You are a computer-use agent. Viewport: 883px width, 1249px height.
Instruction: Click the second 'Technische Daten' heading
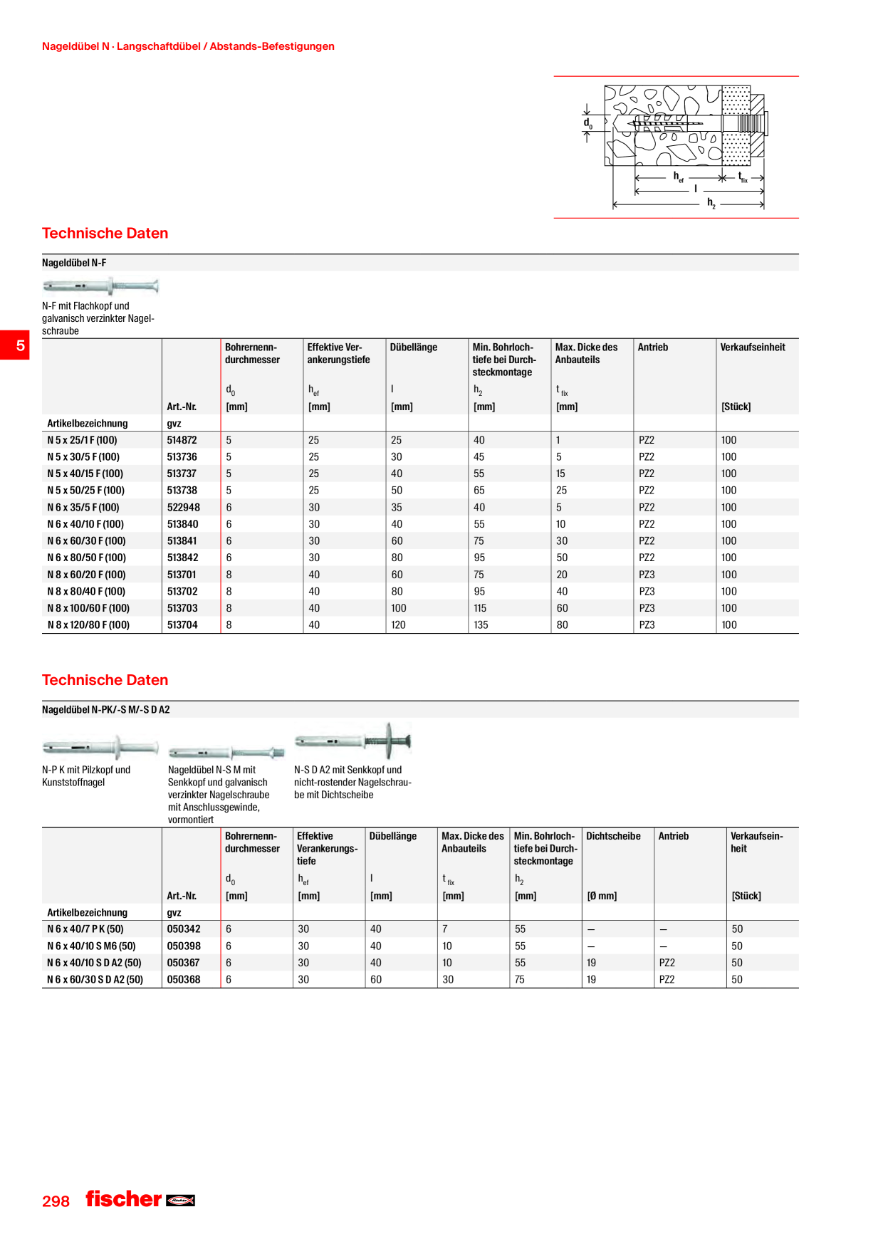point(105,680)
